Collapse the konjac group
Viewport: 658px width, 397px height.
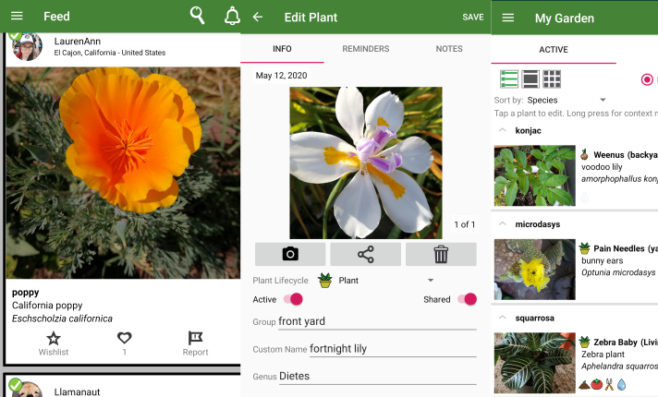point(502,130)
